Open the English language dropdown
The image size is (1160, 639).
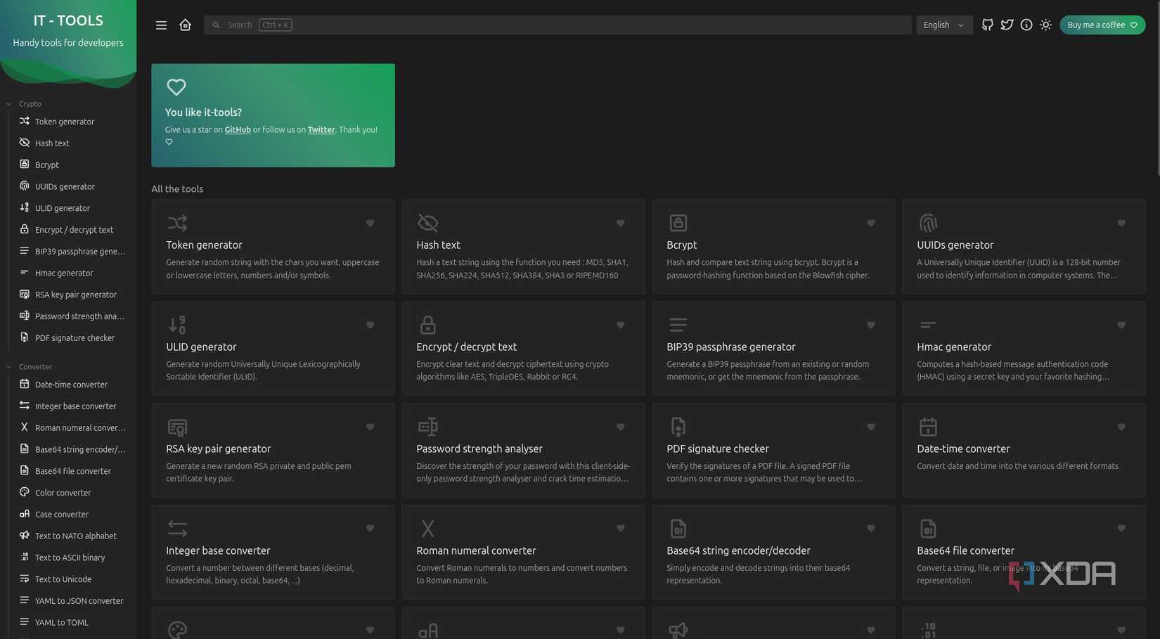pos(943,25)
